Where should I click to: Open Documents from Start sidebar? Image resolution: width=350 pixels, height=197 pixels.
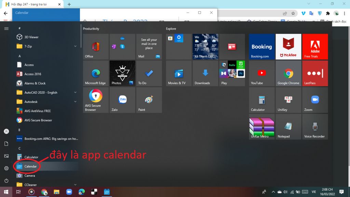6,144
